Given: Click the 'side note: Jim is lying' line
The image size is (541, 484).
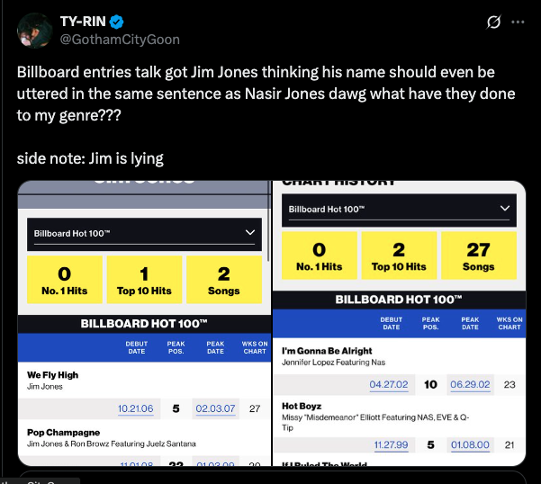Looking at the screenshot, I should click(x=90, y=158).
